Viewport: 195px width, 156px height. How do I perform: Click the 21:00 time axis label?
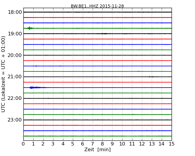[x=15, y=77]
